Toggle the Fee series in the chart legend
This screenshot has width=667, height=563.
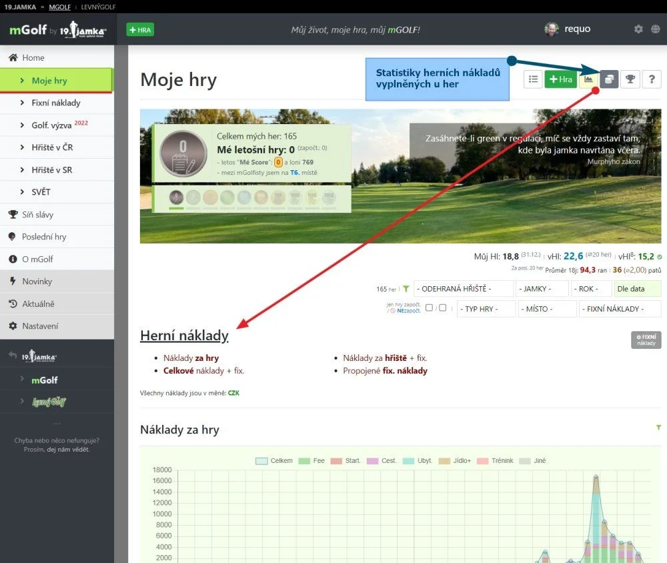click(x=311, y=461)
